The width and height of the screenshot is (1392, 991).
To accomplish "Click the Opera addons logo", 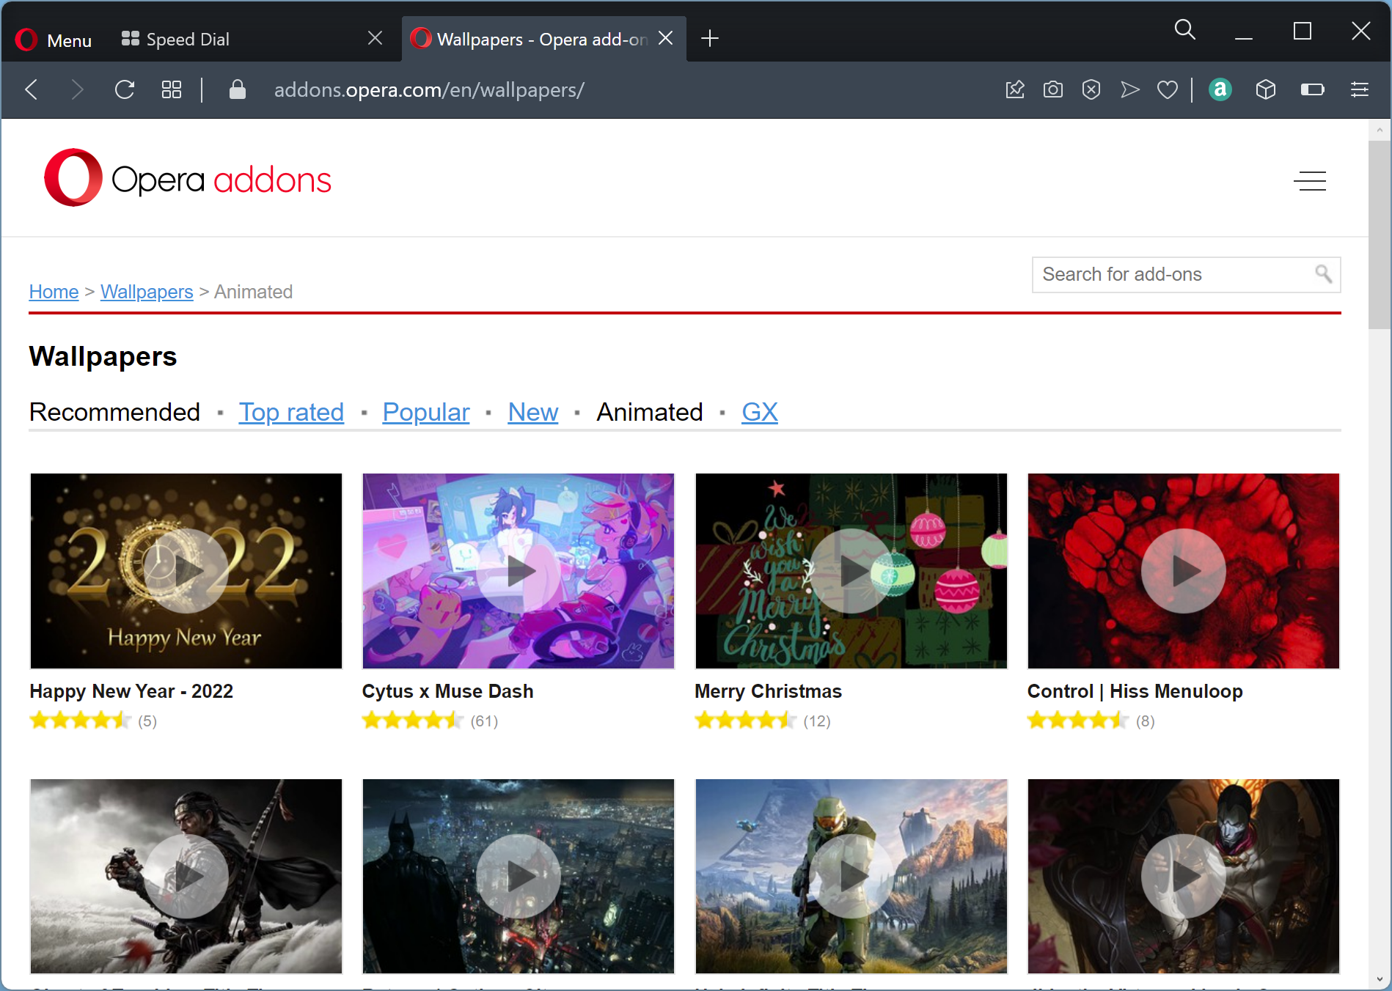I will [x=188, y=178].
